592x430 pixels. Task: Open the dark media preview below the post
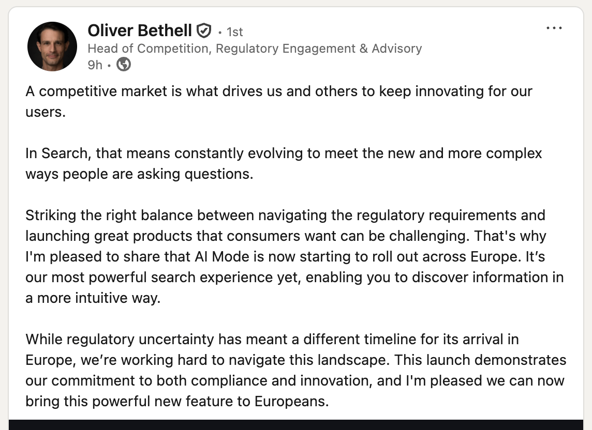click(296, 424)
